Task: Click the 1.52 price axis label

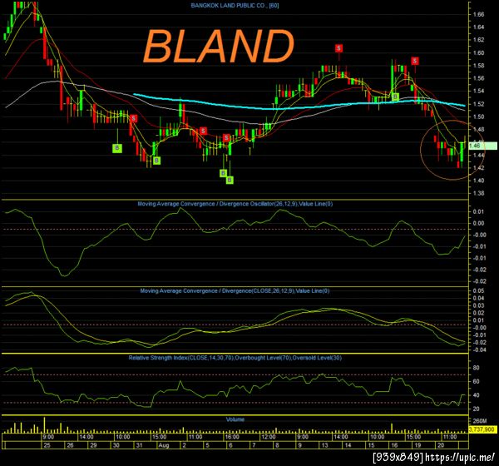Action: click(478, 104)
